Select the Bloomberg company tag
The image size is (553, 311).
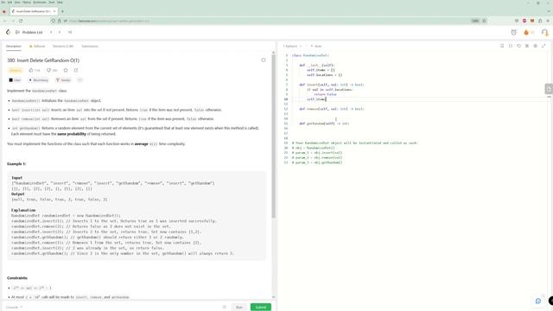coord(38,80)
